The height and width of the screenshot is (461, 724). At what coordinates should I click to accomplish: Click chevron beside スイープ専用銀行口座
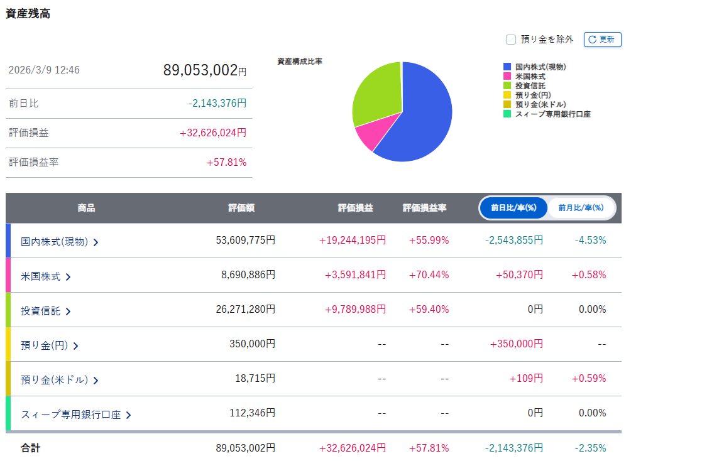(x=129, y=415)
